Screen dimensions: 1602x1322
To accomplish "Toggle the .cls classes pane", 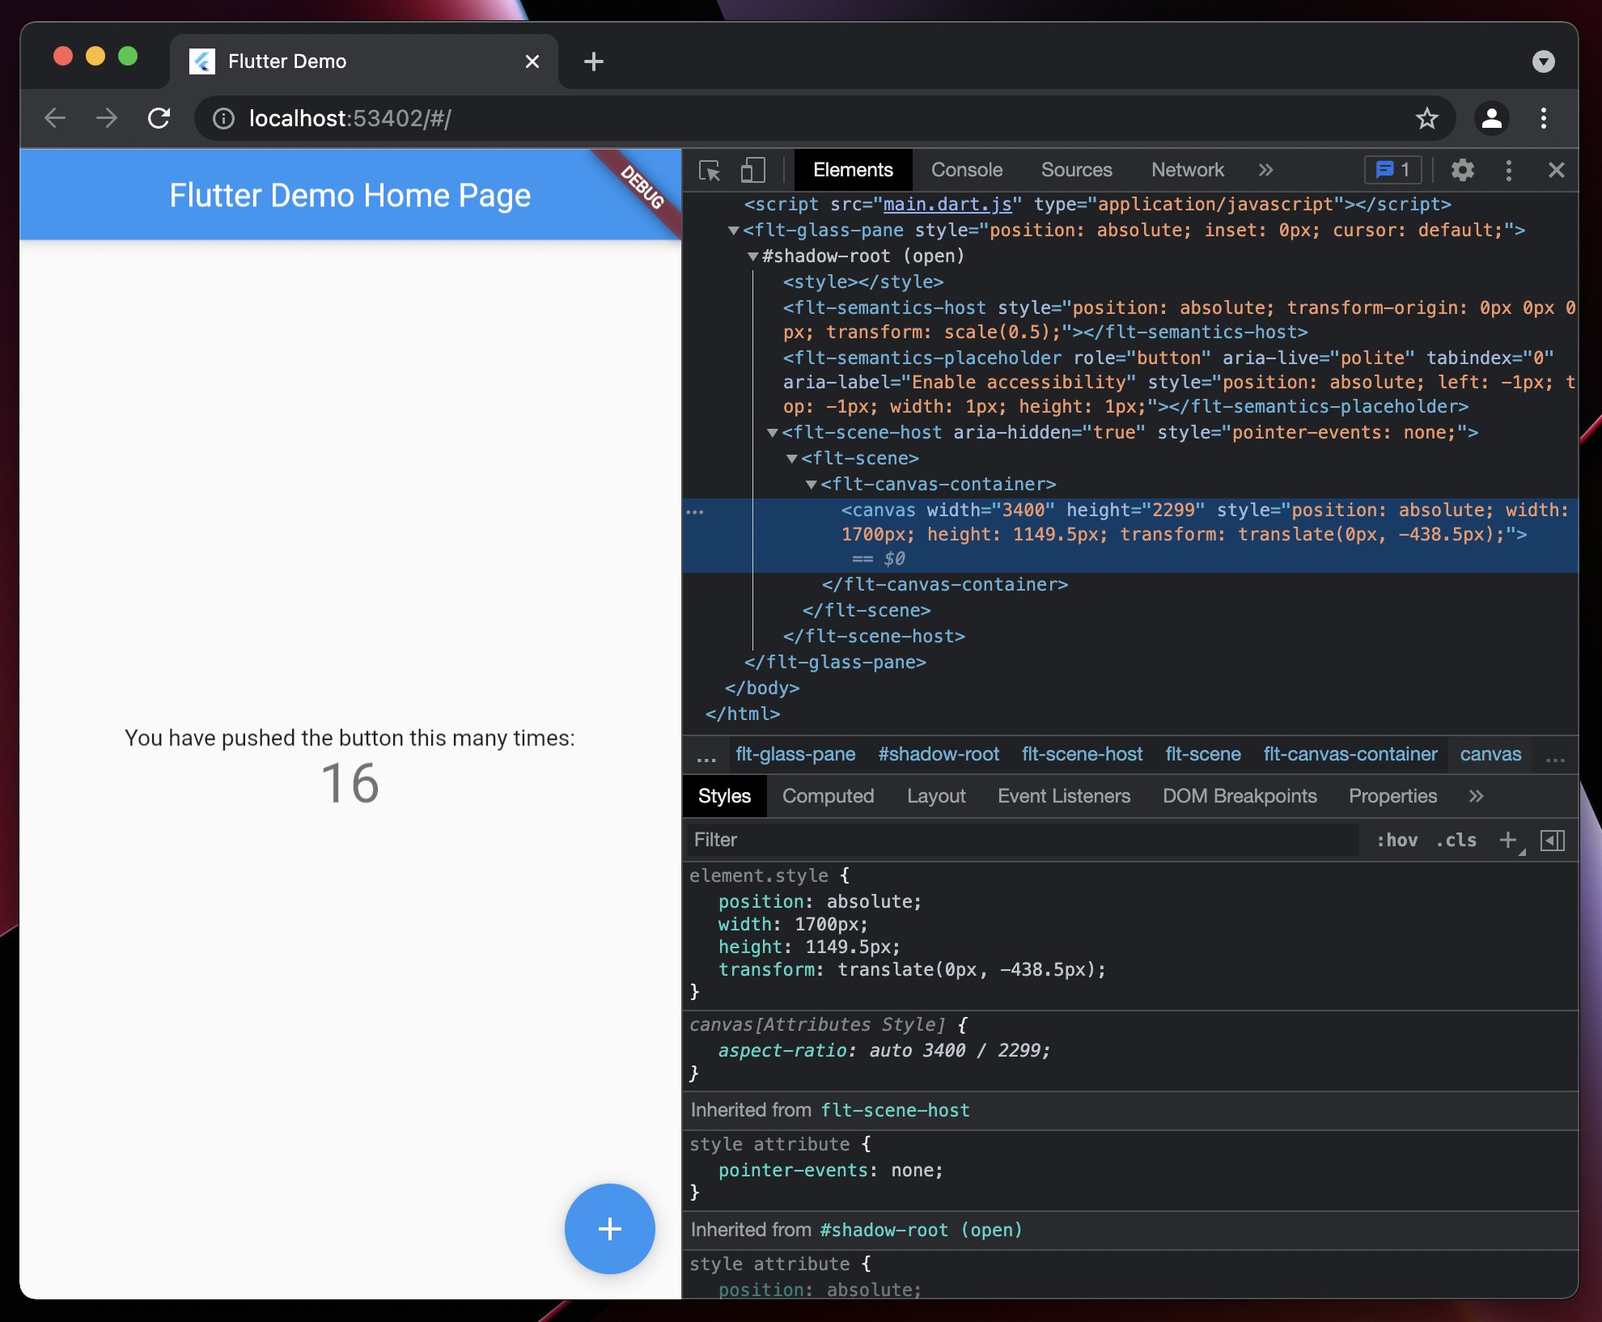I will point(1456,841).
